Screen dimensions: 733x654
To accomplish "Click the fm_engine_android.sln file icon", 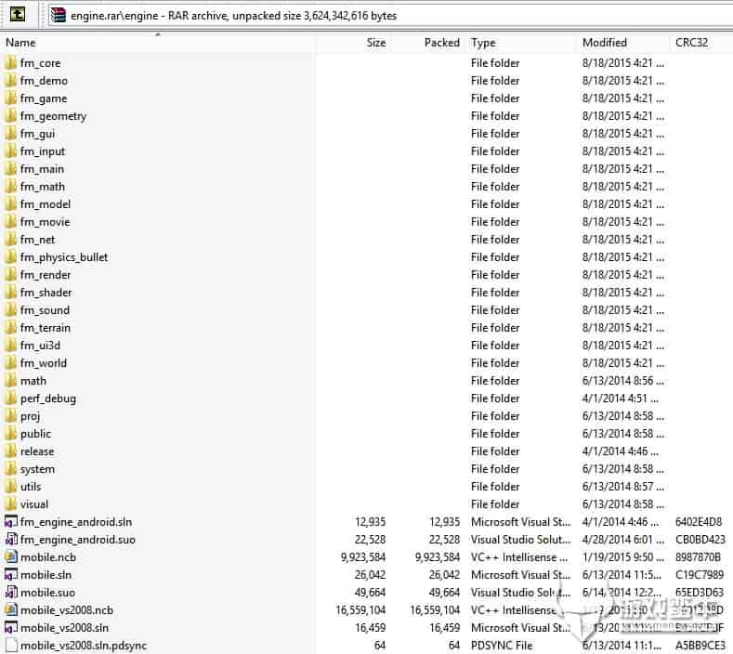I will coord(11,521).
